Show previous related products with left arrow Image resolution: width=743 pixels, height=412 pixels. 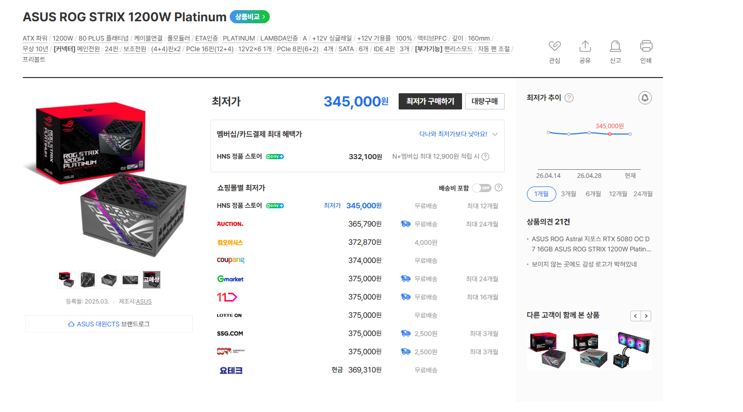[635, 316]
